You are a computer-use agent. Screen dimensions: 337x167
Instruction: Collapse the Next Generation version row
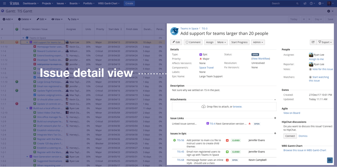click(x=27, y=157)
